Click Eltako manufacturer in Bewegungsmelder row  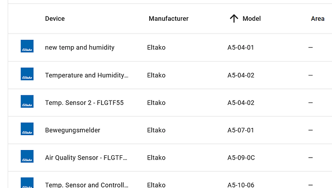[156, 130]
